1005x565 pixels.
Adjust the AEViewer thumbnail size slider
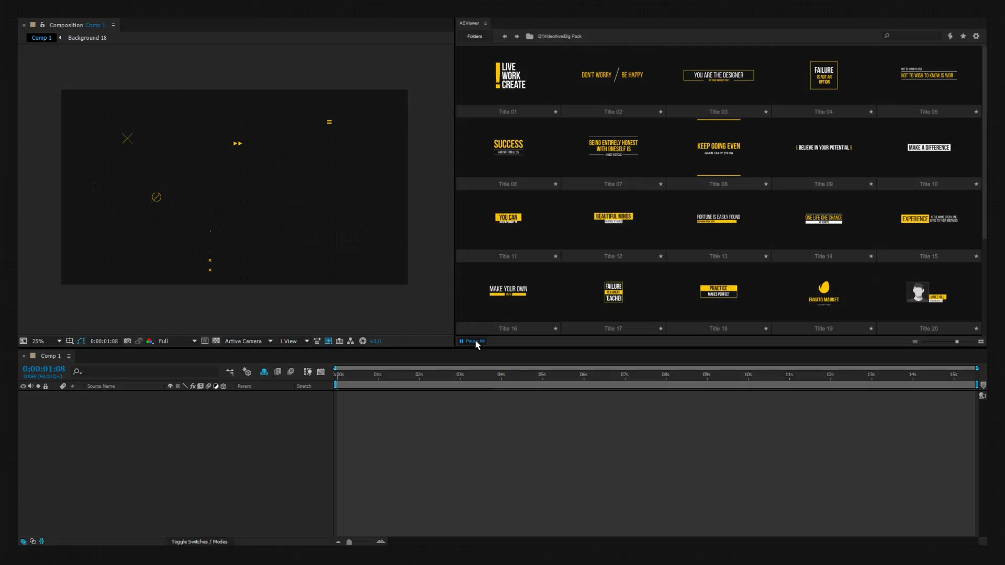click(957, 342)
